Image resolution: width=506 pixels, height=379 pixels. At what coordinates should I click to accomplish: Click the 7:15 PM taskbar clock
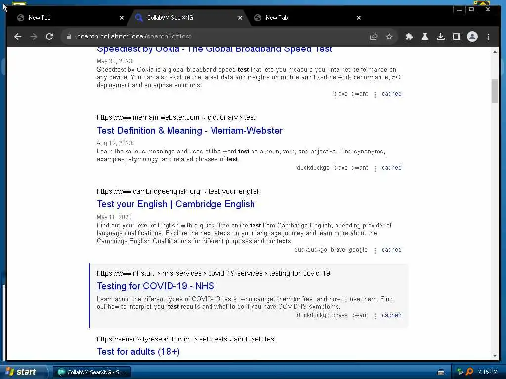(488, 372)
